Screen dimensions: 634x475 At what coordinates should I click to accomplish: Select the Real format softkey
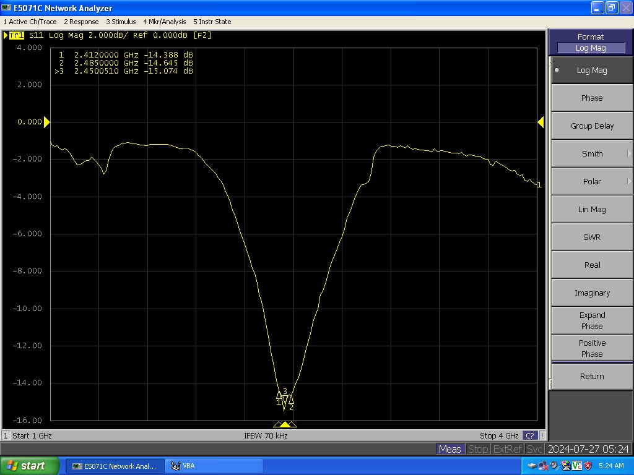(x=591, y=265)
